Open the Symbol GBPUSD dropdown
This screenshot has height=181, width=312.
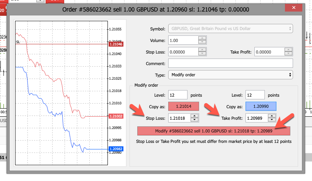pos(230,29)
